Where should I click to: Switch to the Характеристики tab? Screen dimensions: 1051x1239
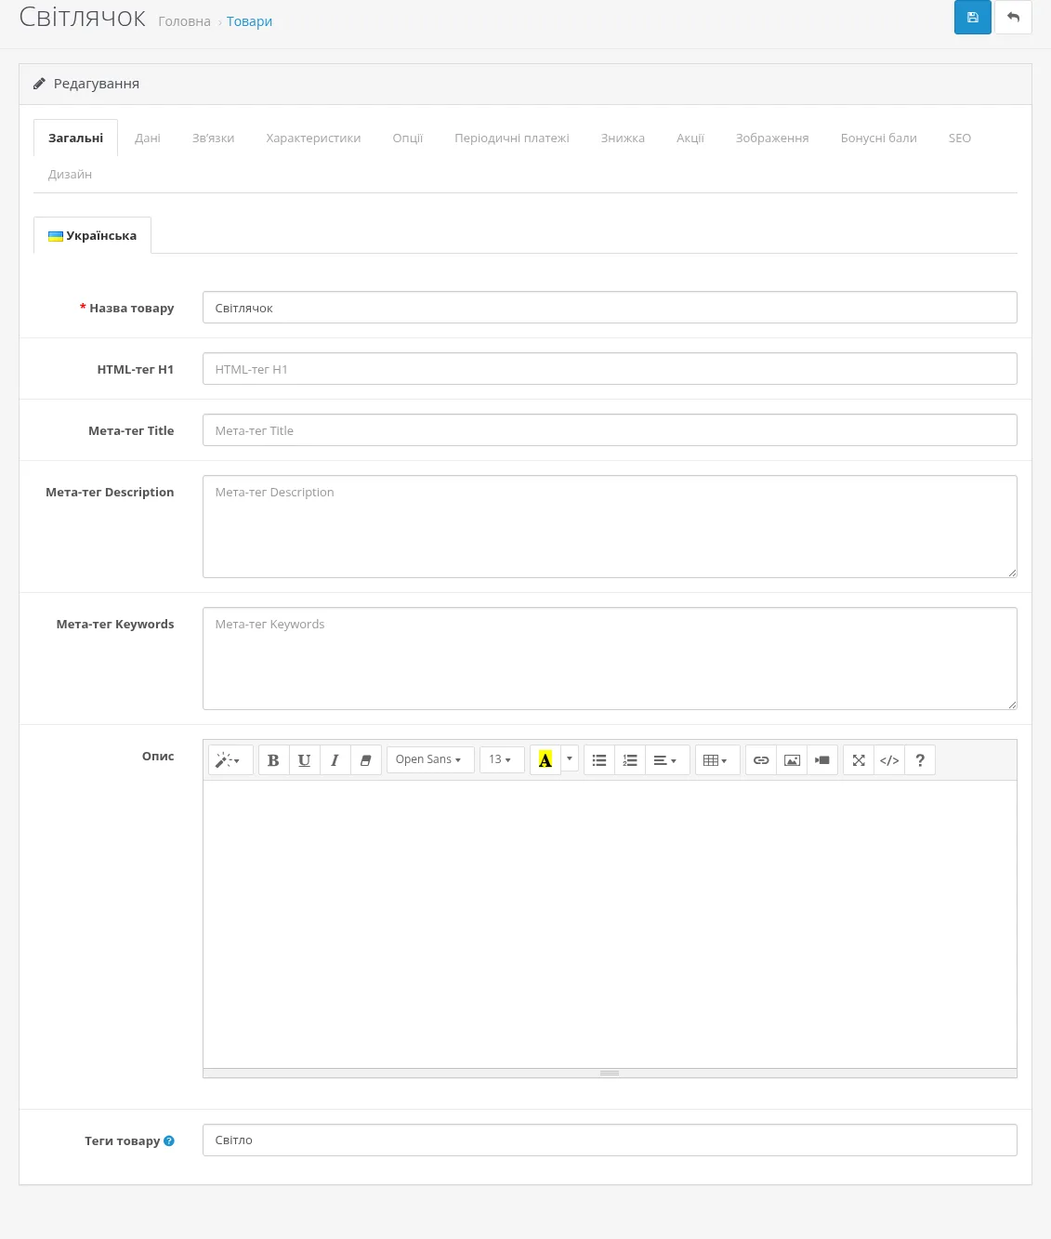click(313, 138)
